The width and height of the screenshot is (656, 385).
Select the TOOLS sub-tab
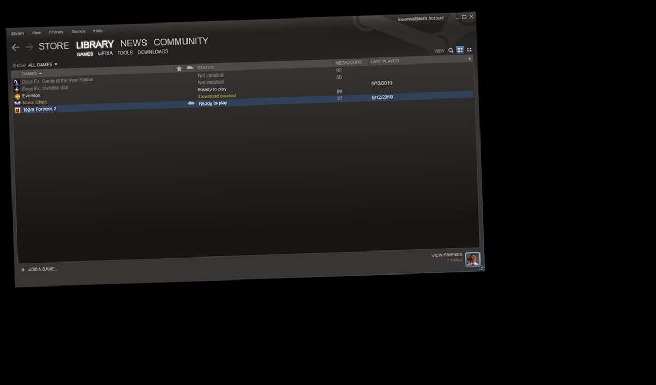click(125, 53)
